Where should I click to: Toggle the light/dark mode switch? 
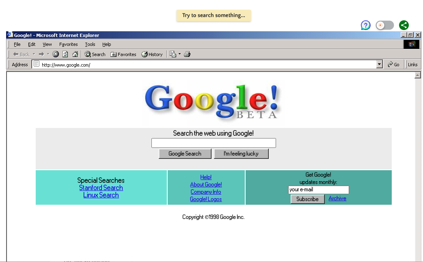tap(385, 25)
